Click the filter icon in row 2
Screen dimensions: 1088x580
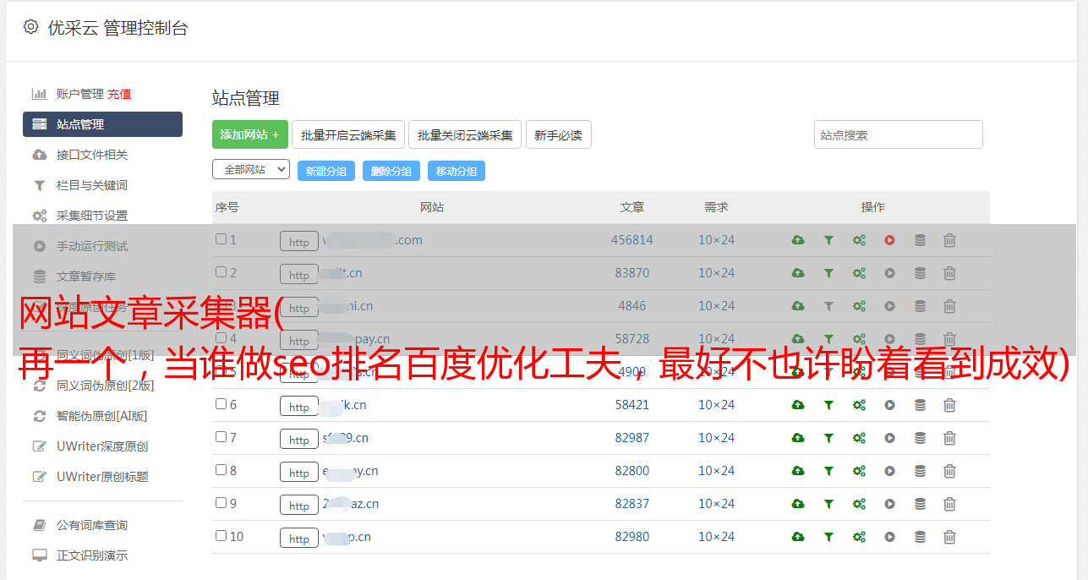(x=828, y=273)
